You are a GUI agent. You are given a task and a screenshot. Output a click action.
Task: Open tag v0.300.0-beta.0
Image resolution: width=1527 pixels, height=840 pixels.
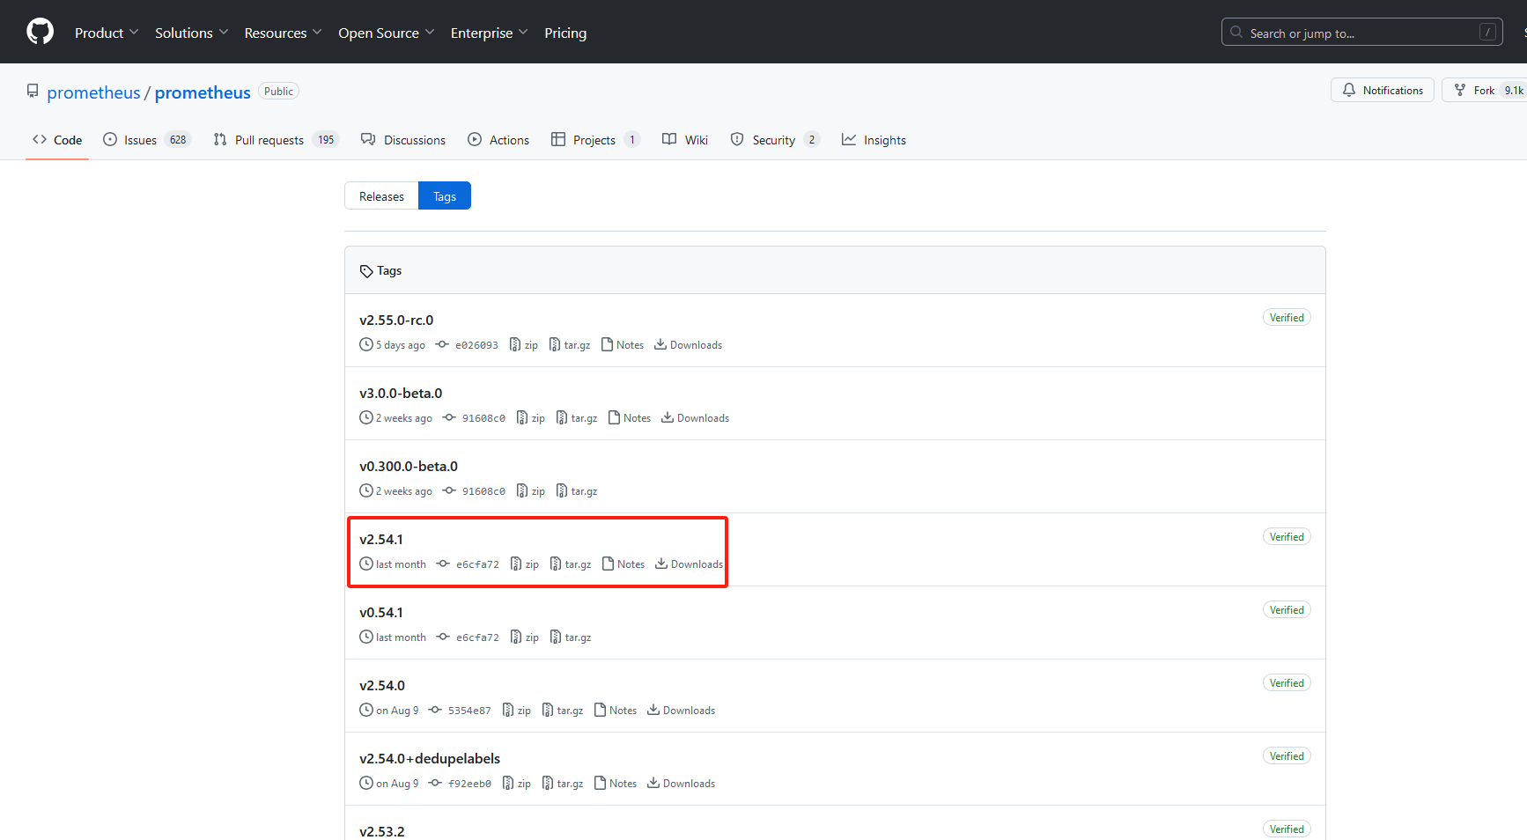(409, 466)
